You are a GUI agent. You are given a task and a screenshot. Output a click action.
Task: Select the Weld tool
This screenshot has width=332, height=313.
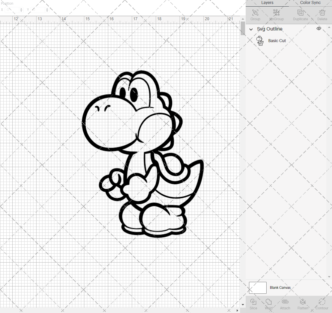tap(269, 303)
